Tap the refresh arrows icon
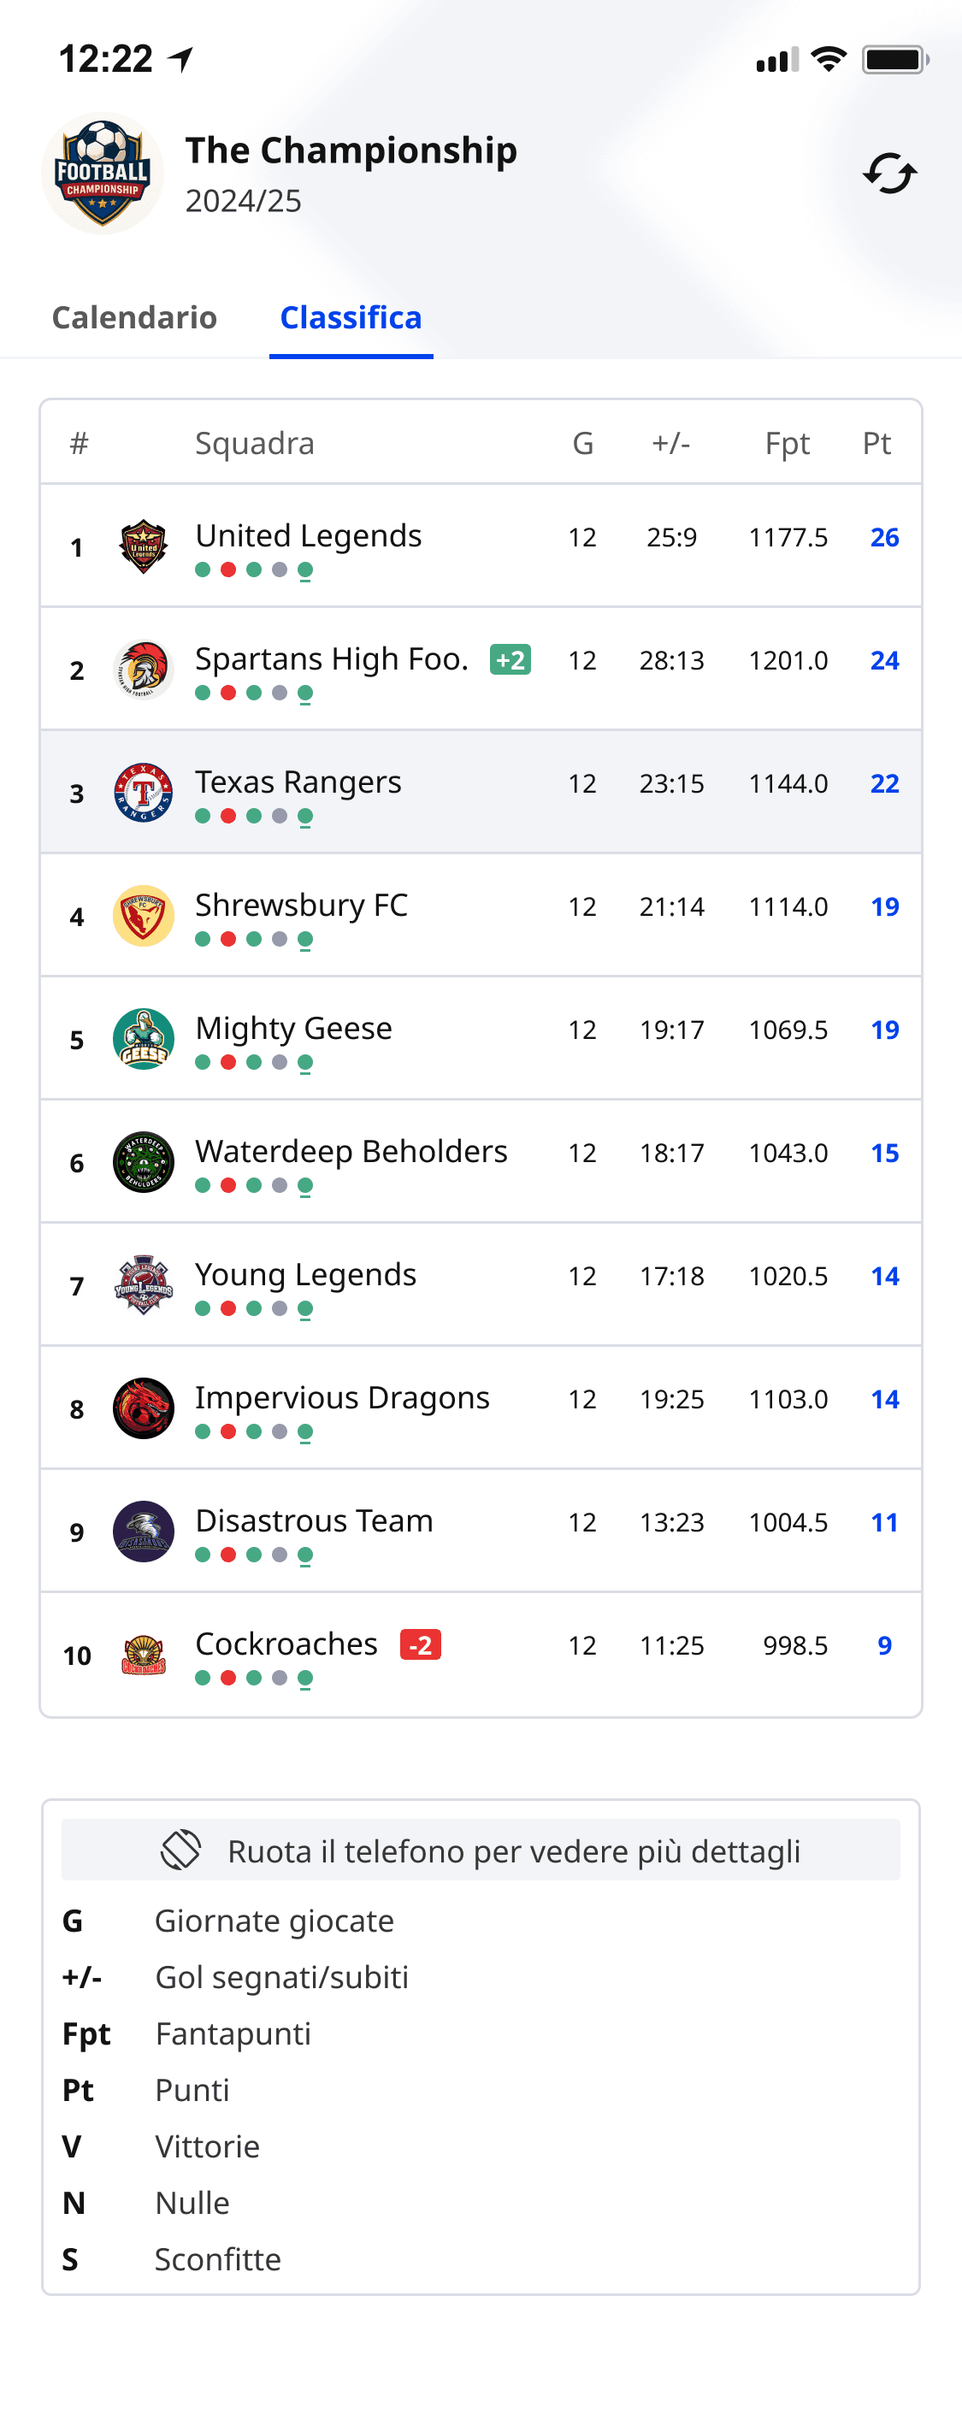The image size is (962, 2414). [889, 174]
